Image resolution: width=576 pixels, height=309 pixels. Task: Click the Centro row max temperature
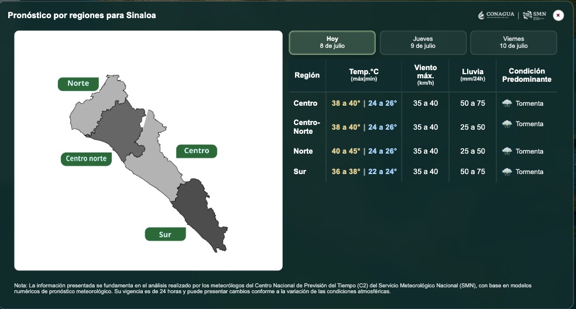pyautogui.click(x=346, y=103)
